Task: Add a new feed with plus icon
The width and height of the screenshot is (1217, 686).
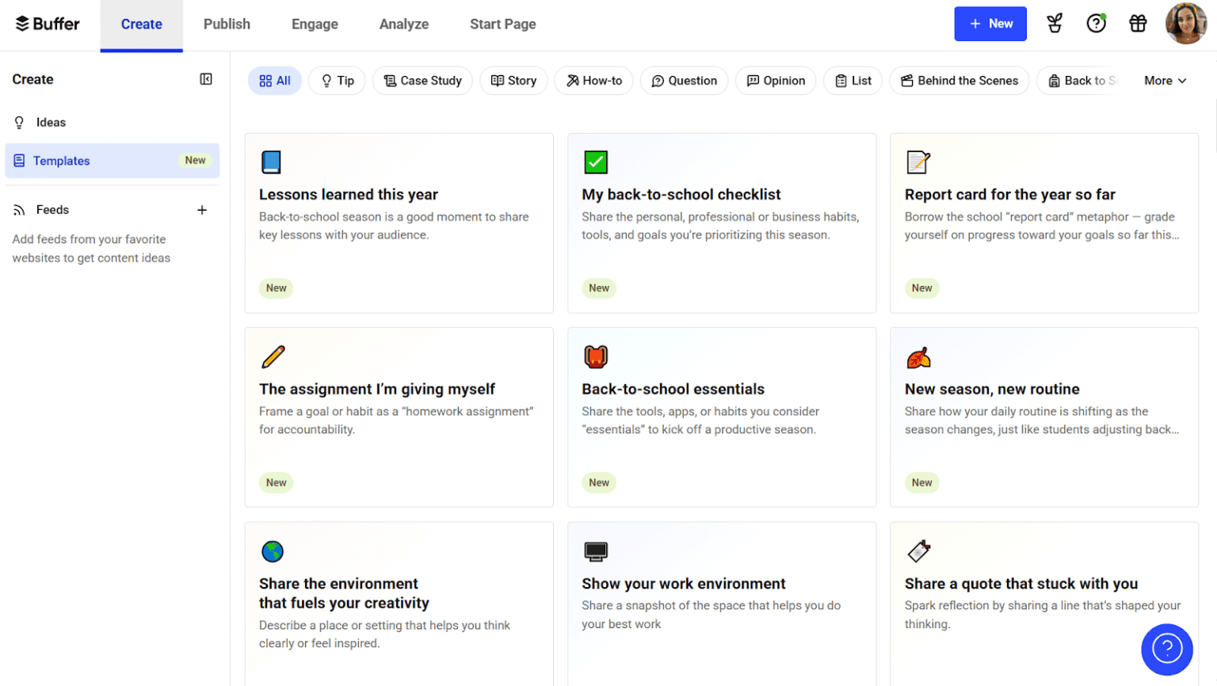Action: 202,210
